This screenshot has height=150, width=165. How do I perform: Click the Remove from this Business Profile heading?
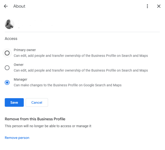(35, 119)
